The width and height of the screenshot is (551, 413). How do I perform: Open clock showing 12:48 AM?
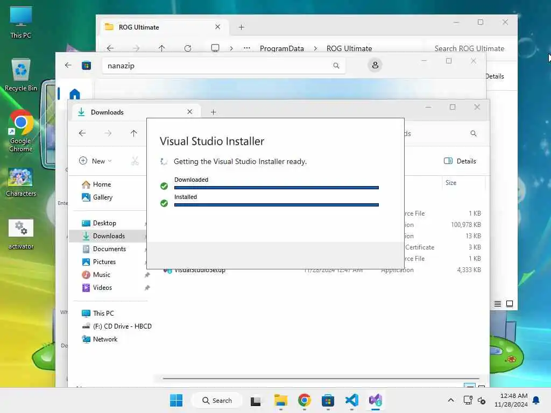(511, 400)
